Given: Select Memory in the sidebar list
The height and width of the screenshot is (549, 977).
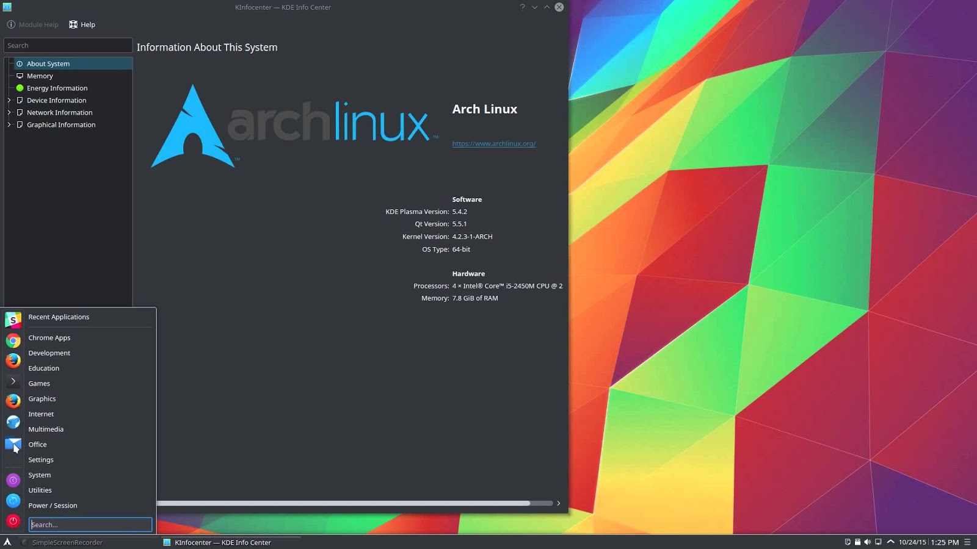Looking at the screenshot, I should (x=40, y=76).
